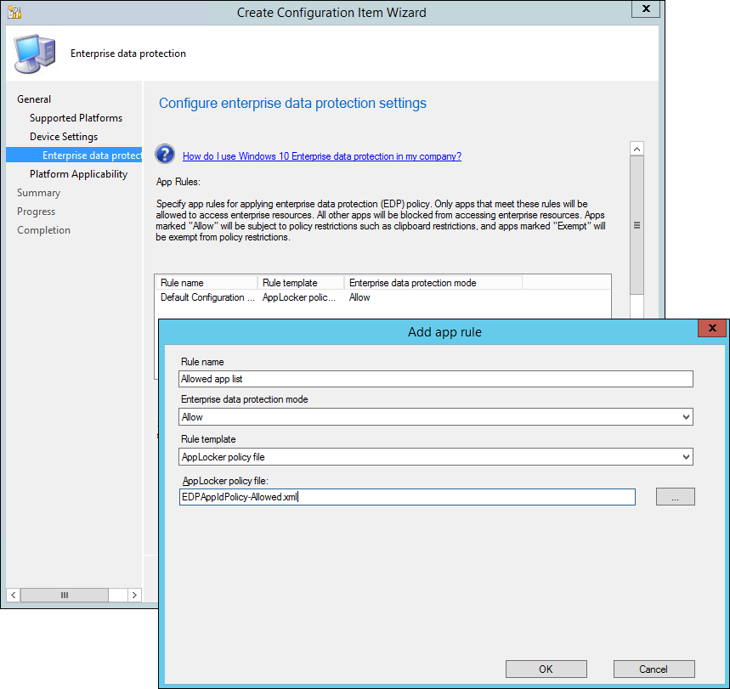
Task: Cancel the Add app rule dialog
Action: coord(654,669)
